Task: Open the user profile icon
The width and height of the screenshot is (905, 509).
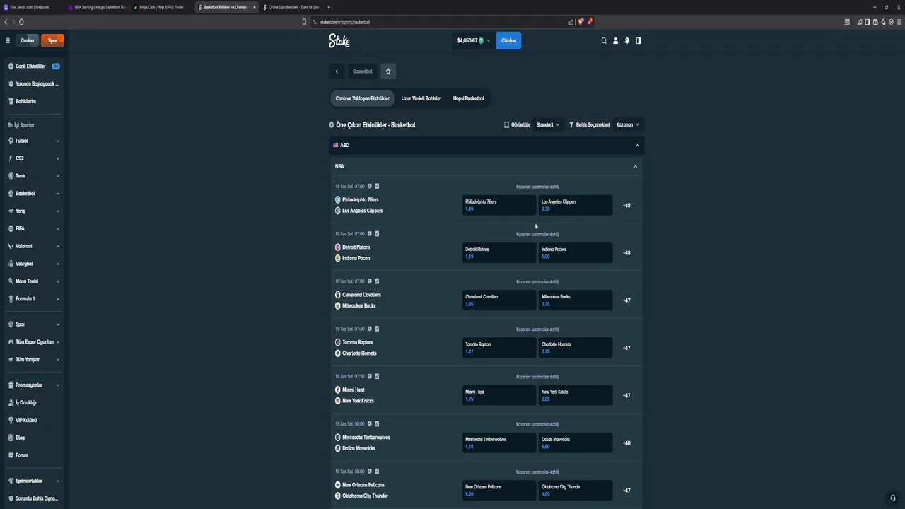Action: 615,41
